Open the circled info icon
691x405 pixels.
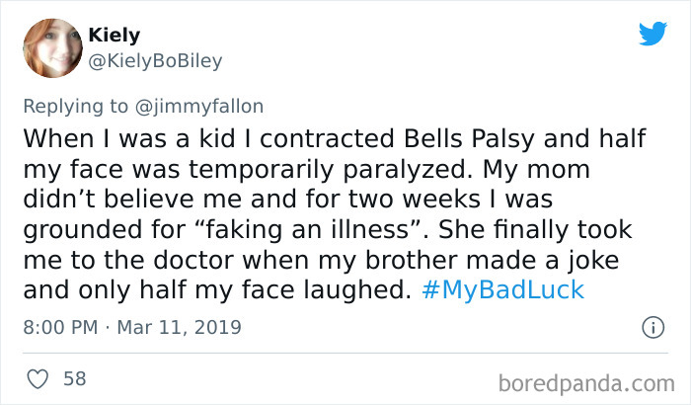[652, 327]
